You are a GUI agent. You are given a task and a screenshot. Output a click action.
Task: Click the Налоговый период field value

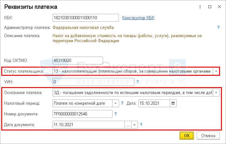click(x=82, y=103)
